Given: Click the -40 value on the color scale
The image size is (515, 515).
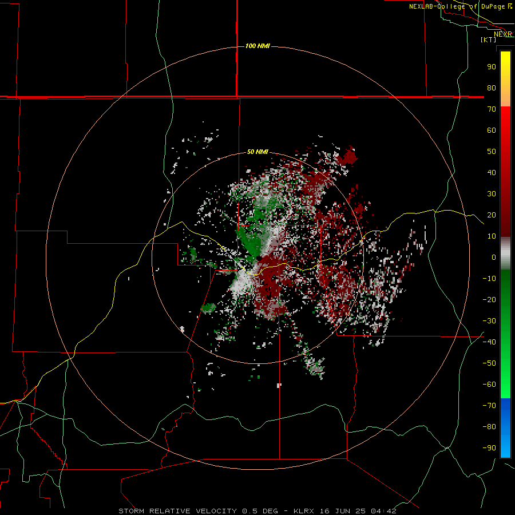Looking at the screenshot, I should point(489,342).
